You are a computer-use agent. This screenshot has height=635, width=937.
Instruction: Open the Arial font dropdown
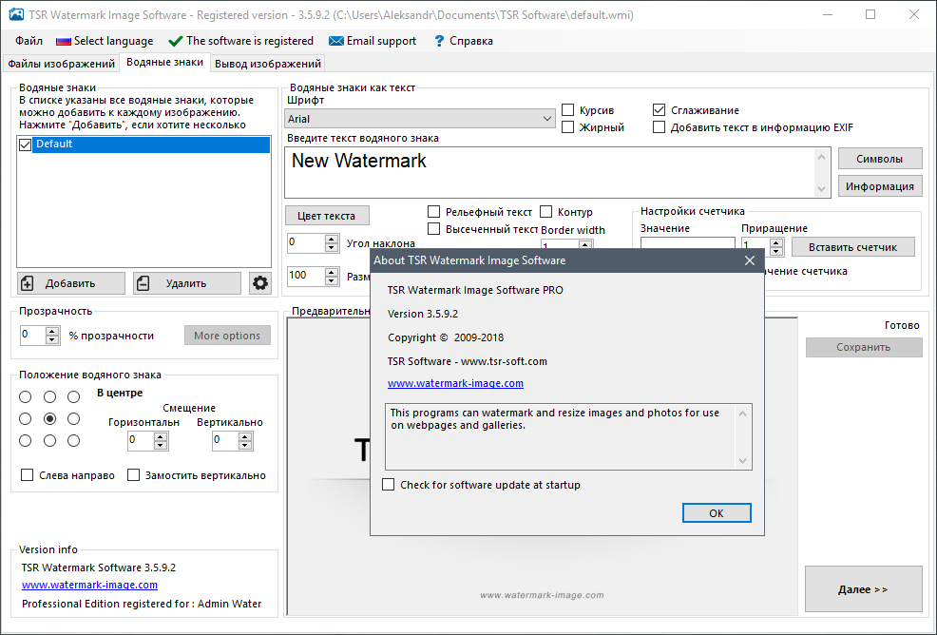[419, 119]
